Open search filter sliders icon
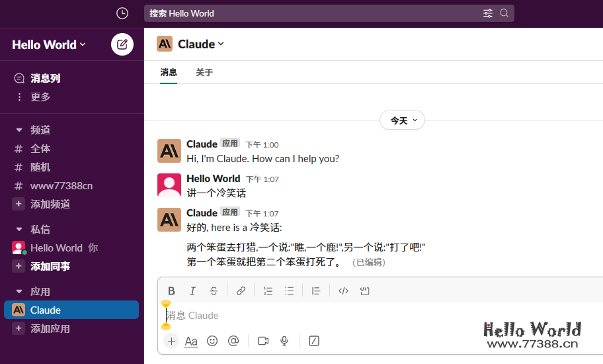This screenshot has width=603, height=364. coord(488,13)
